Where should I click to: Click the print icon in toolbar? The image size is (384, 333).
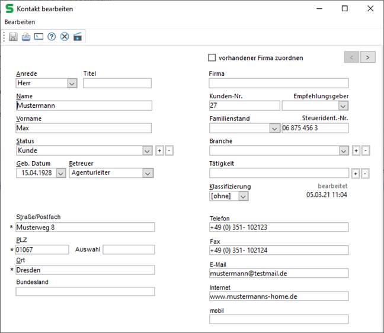pos(26,37)
